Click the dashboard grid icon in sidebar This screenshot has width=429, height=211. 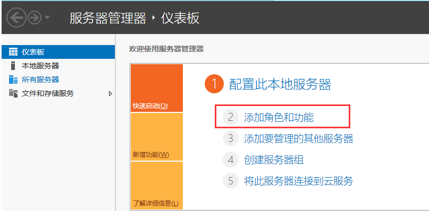[x=13, y=52]
